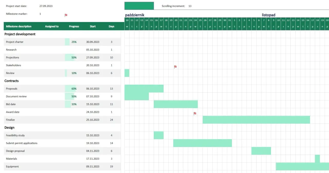The image size is (329, 173).
Task: Click the Assigned to column header
Action: click(x=52, y=26)
